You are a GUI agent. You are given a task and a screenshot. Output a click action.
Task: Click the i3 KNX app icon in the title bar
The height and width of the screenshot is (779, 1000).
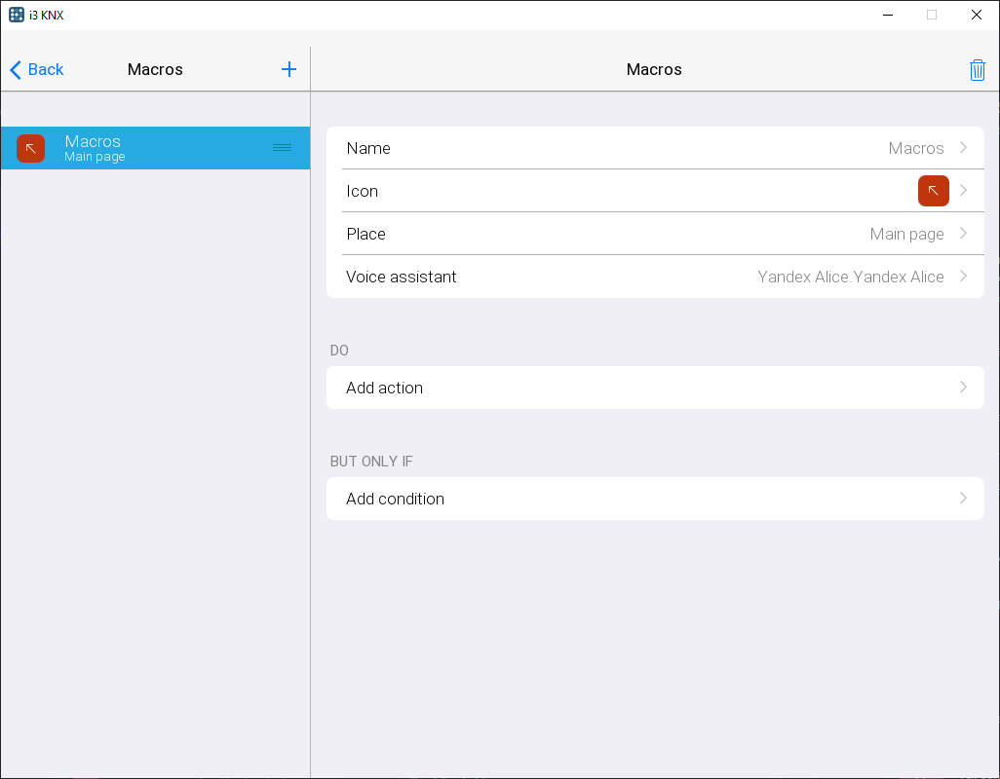click(x=17, y=15)
